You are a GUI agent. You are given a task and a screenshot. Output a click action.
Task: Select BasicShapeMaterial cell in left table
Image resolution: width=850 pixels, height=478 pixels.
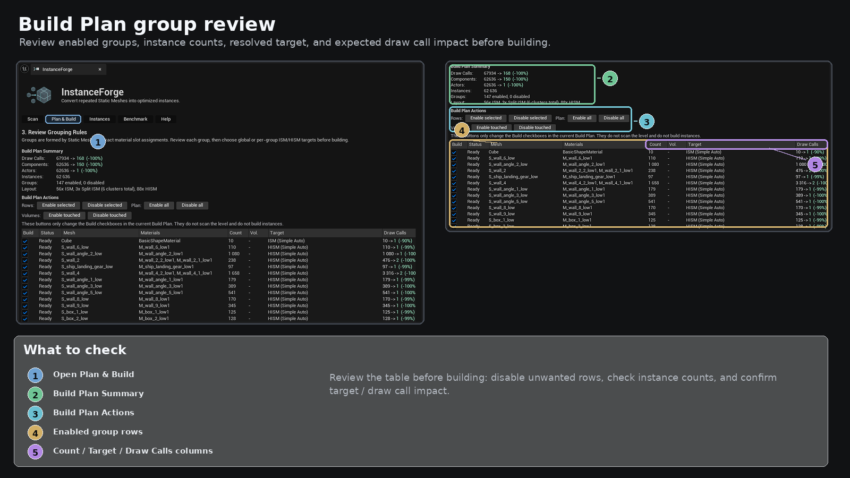(159, 241)
